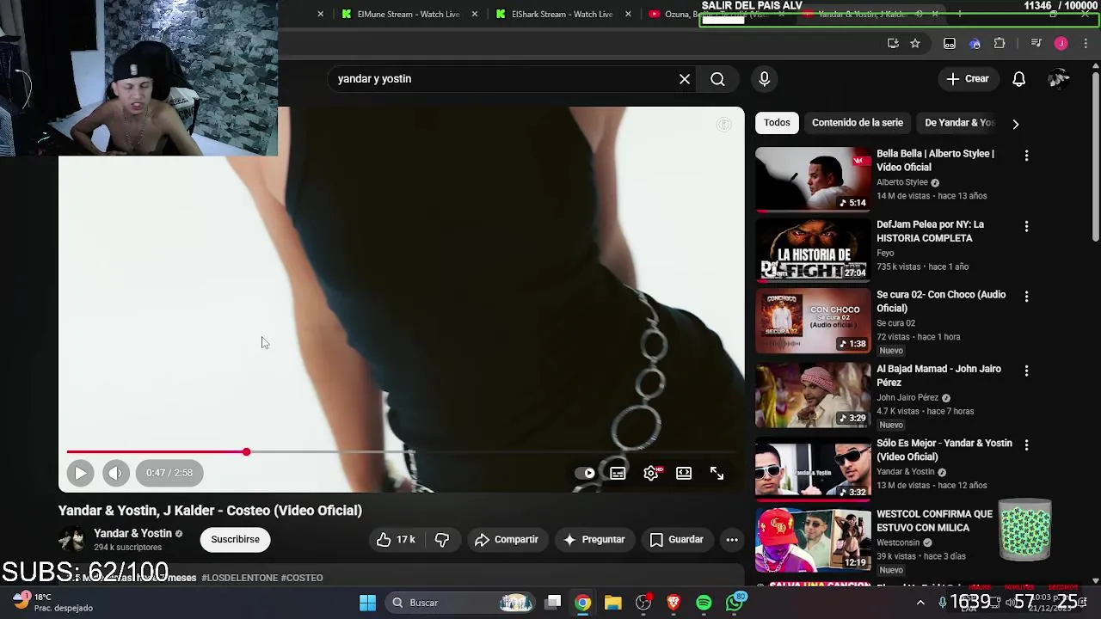The image size is (1101, 619).
Task: Open the YouTube account avatar menu
Action: click(1059, 79)
